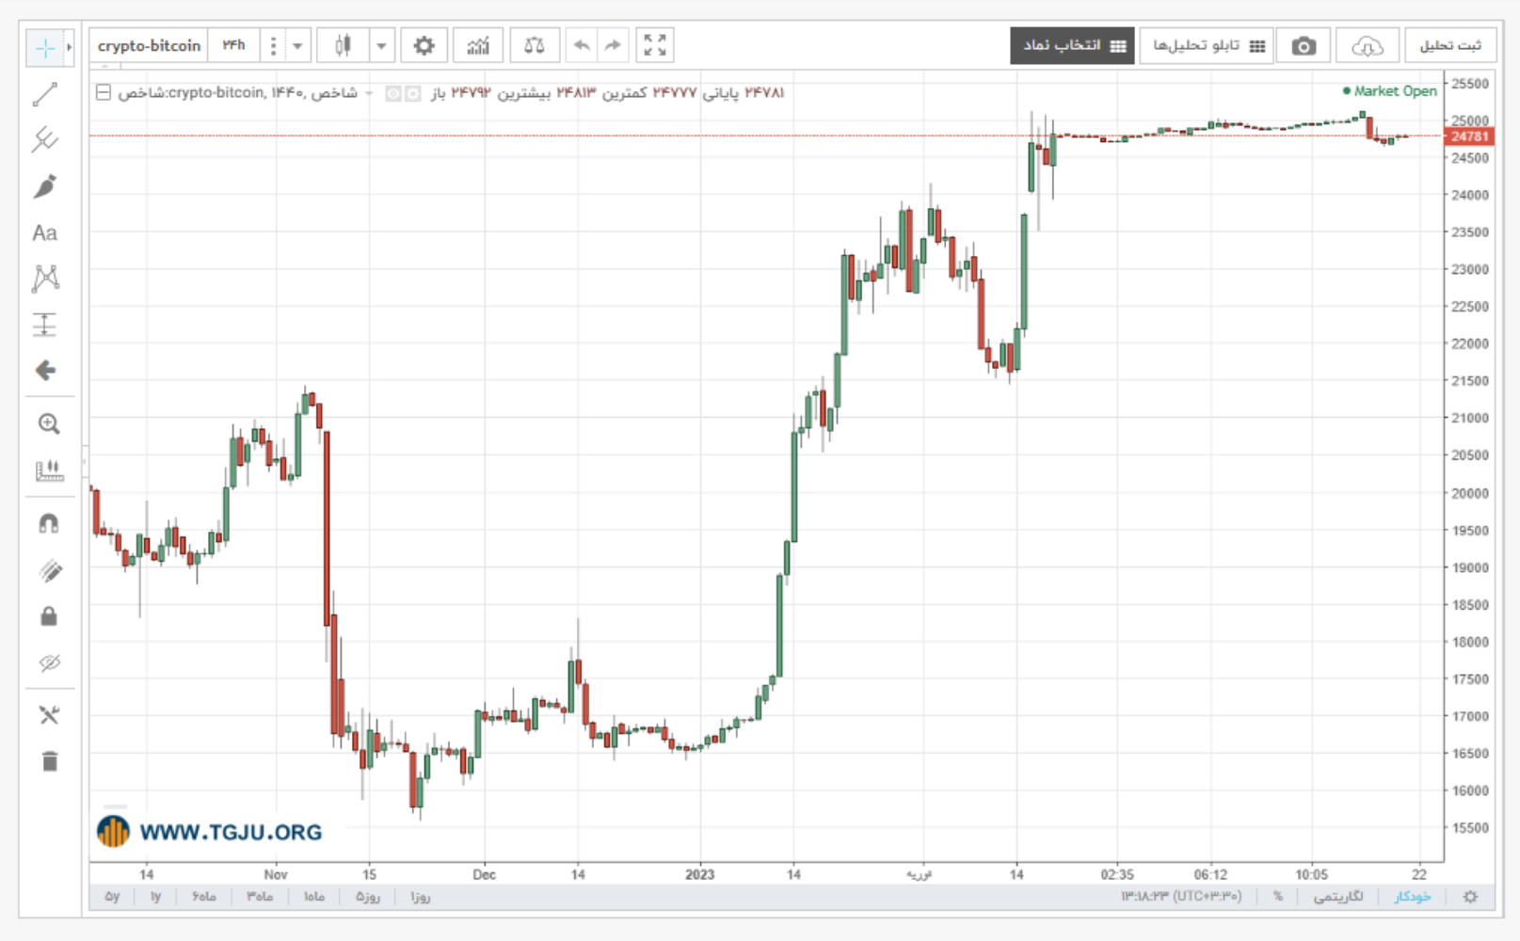Hide all drawings with eye icon

click(49, 662)
